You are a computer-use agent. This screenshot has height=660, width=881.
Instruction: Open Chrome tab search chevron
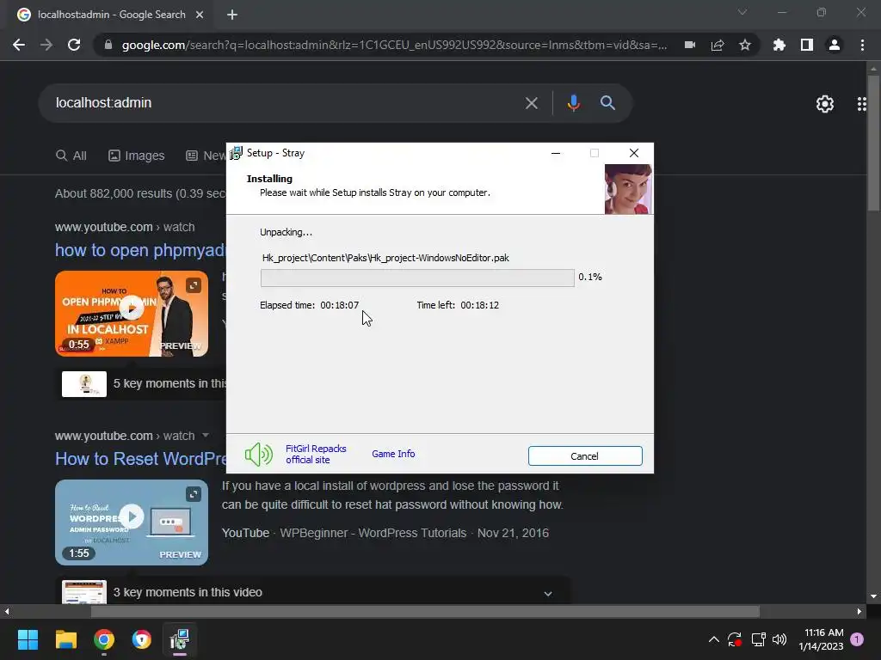pyautogui.click(x=742, y=12)
